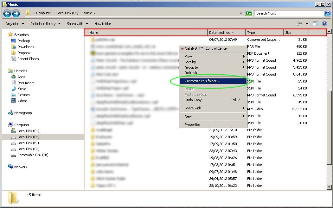Open the Dropbox folder in Favorites
This screenshot has height=208, width=333.
[x=24, y=53]
